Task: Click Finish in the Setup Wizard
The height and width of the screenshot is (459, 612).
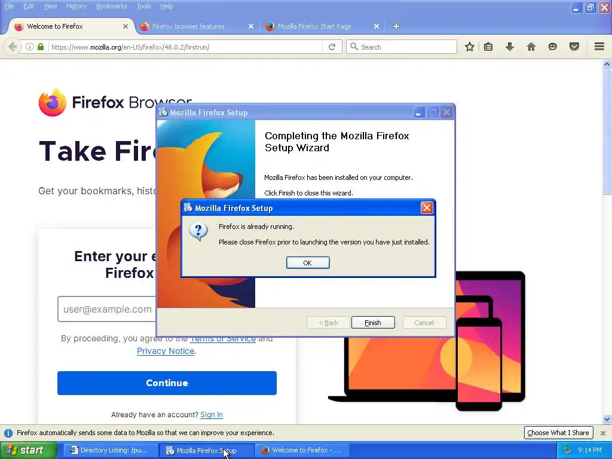Action: click(x=373, y=322)
